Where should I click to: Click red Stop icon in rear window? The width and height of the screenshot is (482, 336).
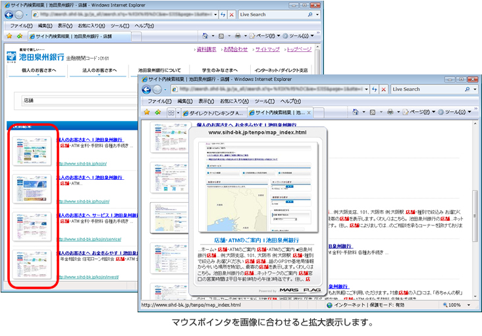232,14
